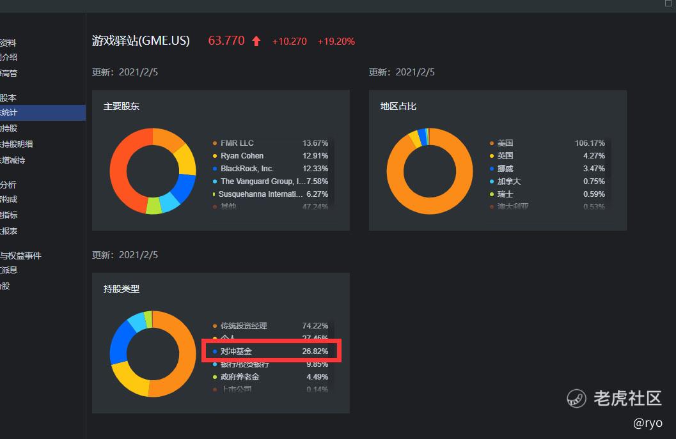Viewport: 676px width, 439px height.
Task: Click the 主要股东 panel title
Action: point(122,107)
